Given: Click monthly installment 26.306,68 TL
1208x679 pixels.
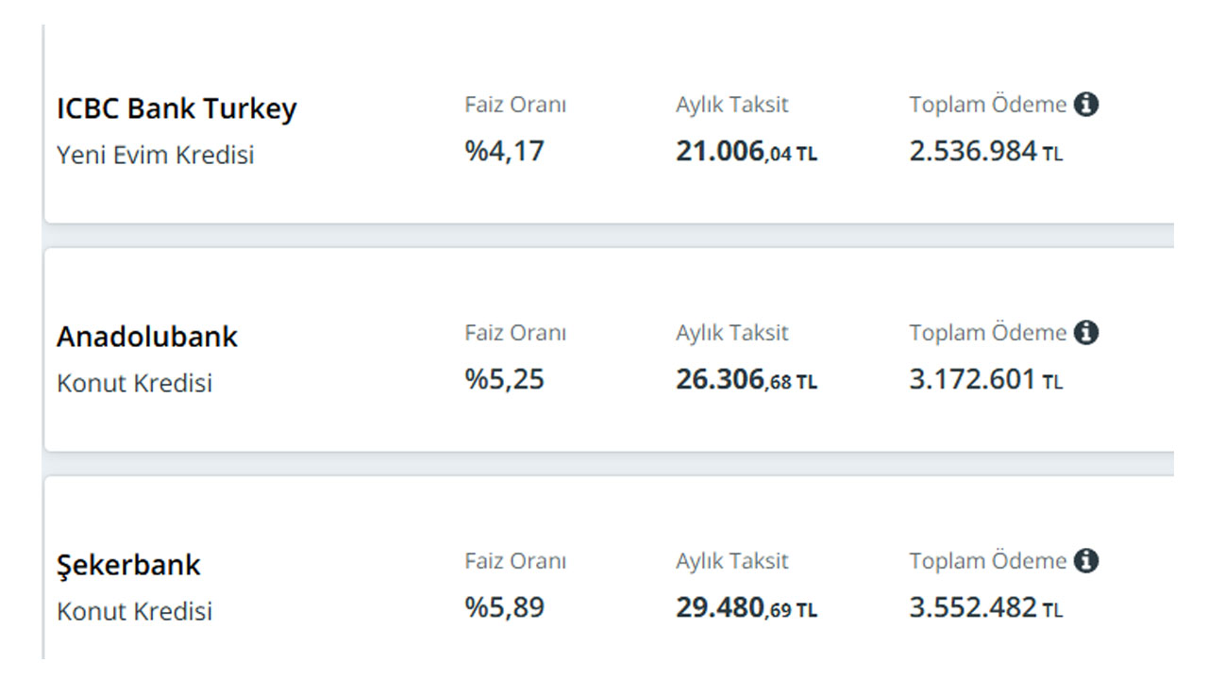Looking at the screenshot, I should [747, 380].
